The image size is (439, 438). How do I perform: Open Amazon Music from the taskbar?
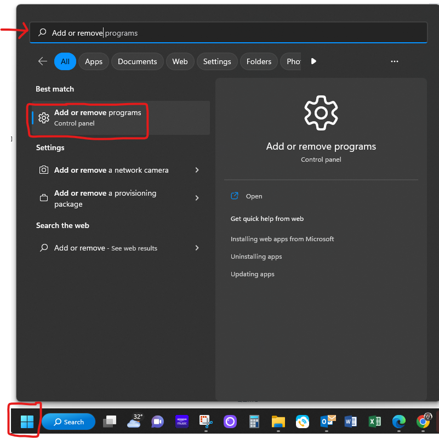pyautogui.click(x=181, y=422)
